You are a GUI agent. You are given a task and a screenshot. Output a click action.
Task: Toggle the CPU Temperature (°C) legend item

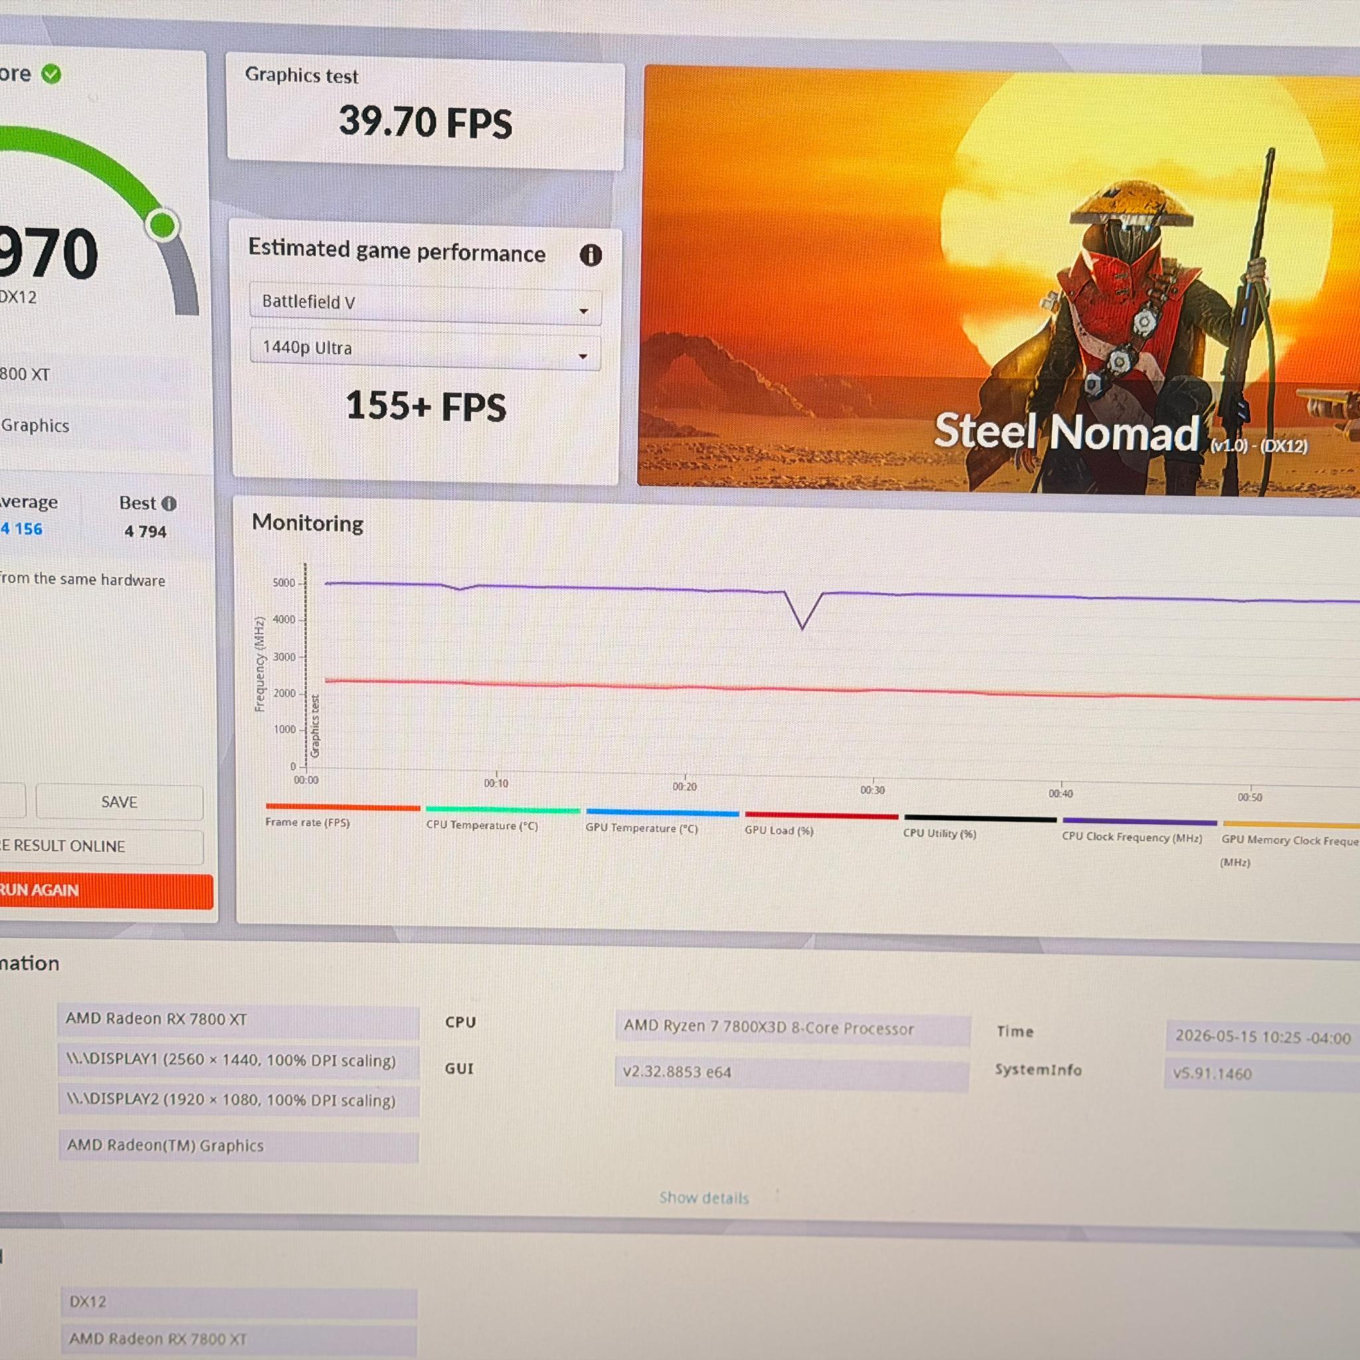coord(503,818)
